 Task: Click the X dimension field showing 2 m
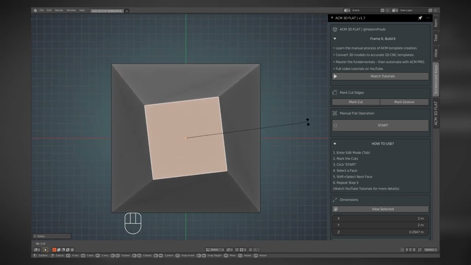380,218
